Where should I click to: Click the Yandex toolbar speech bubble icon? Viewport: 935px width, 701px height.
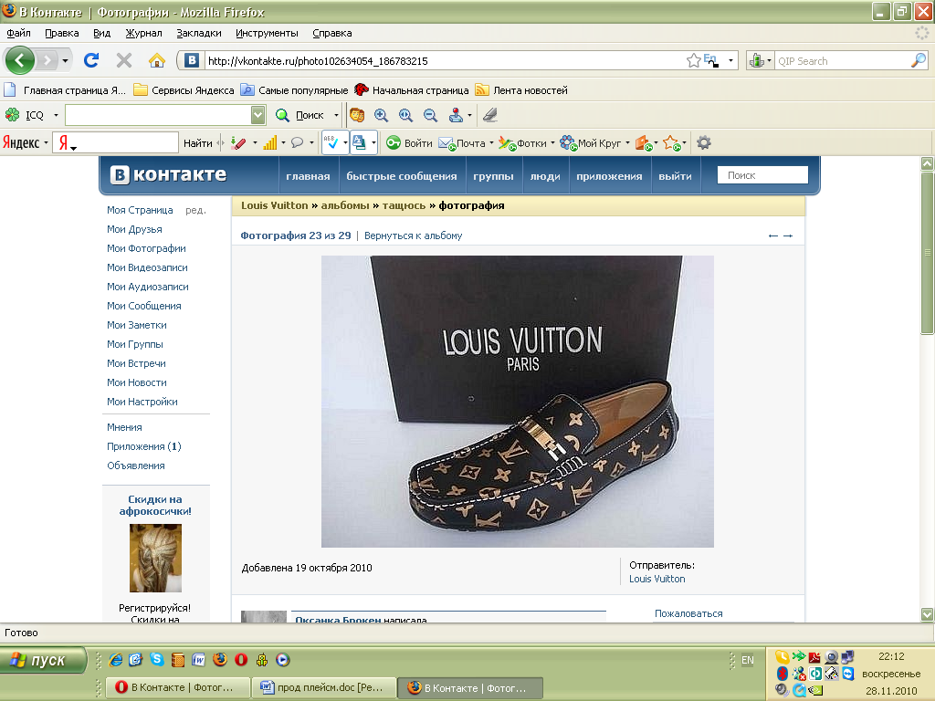point(297,143)
